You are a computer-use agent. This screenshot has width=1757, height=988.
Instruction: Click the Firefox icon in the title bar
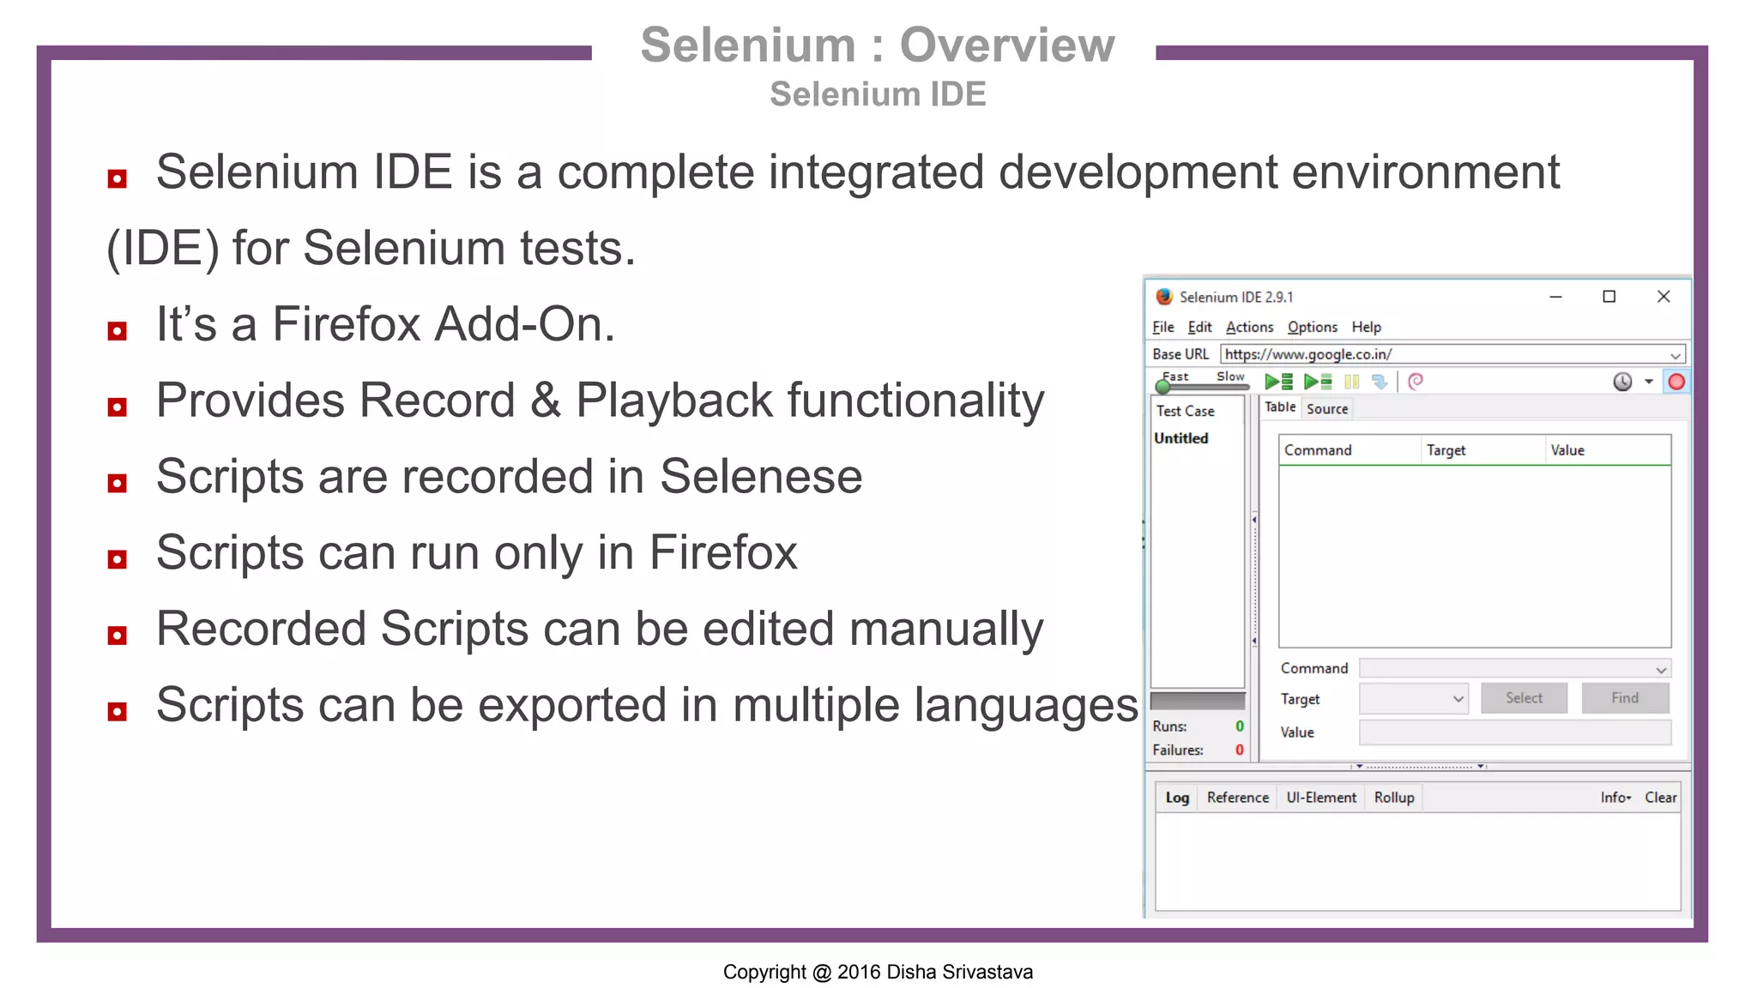(1164, 297)
